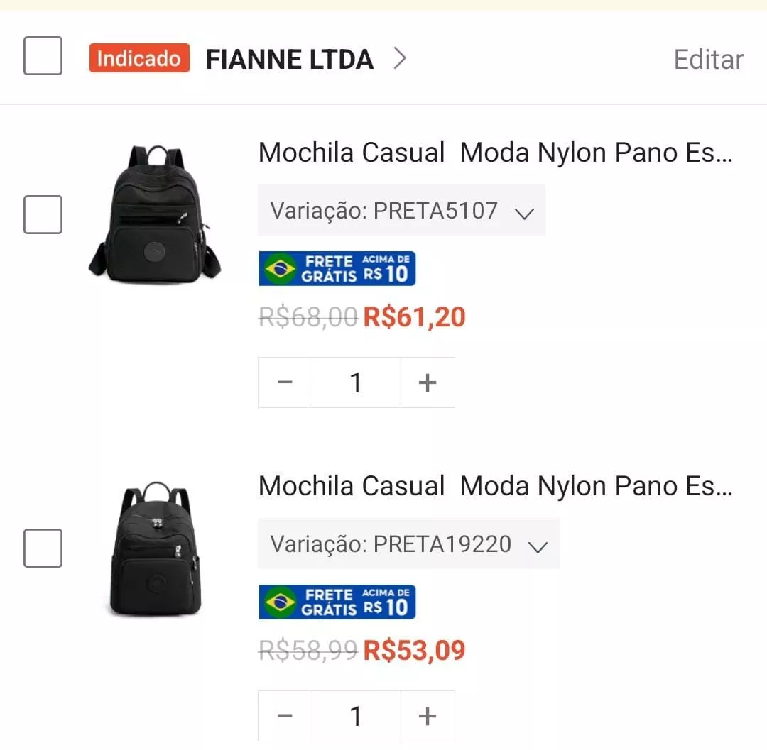Tap the first Frete Grátis badge
Viewport: 767px width, 750px height.
coord(337,269)
